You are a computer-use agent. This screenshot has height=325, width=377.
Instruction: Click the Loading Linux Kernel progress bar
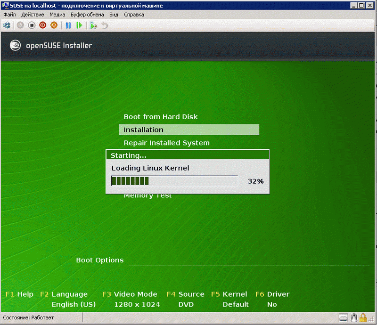coord(174,181)
